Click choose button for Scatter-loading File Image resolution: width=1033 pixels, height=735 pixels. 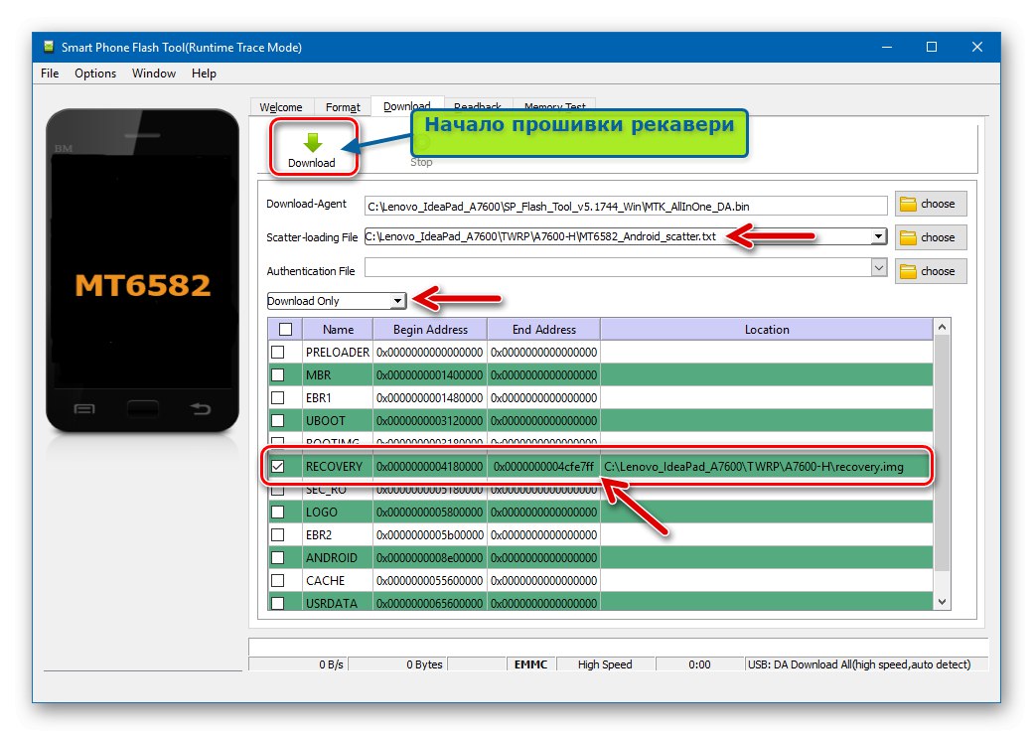[x=931, y=237]
